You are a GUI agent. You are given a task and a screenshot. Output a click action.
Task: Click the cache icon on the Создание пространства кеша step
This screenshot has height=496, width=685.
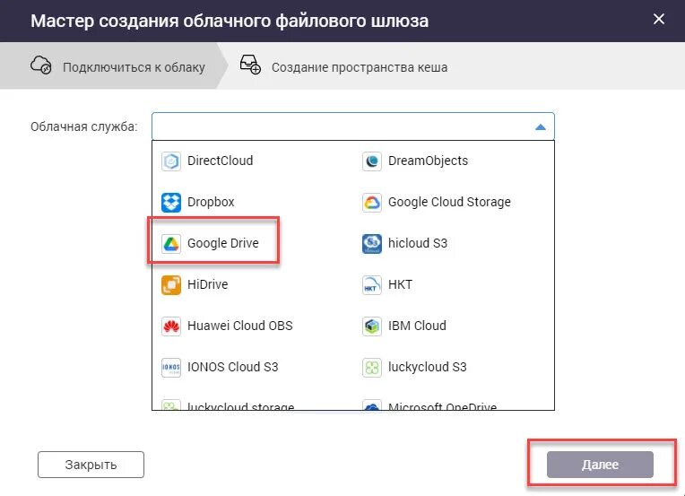coord(250,65)
